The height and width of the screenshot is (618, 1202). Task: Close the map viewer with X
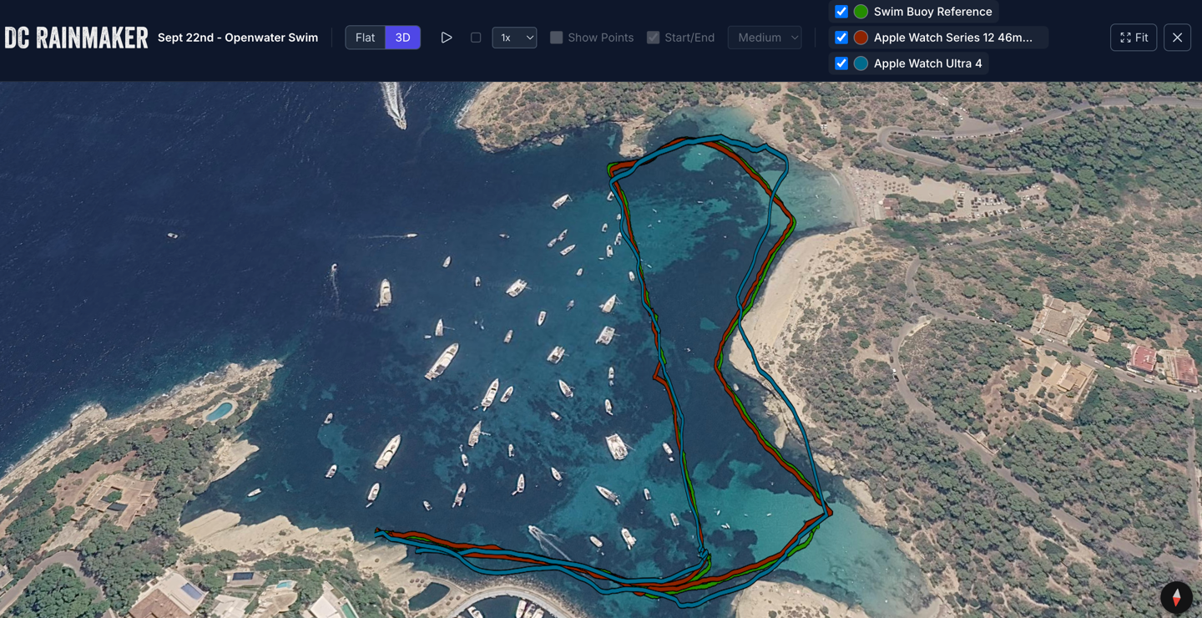(x=1177, y=38)
